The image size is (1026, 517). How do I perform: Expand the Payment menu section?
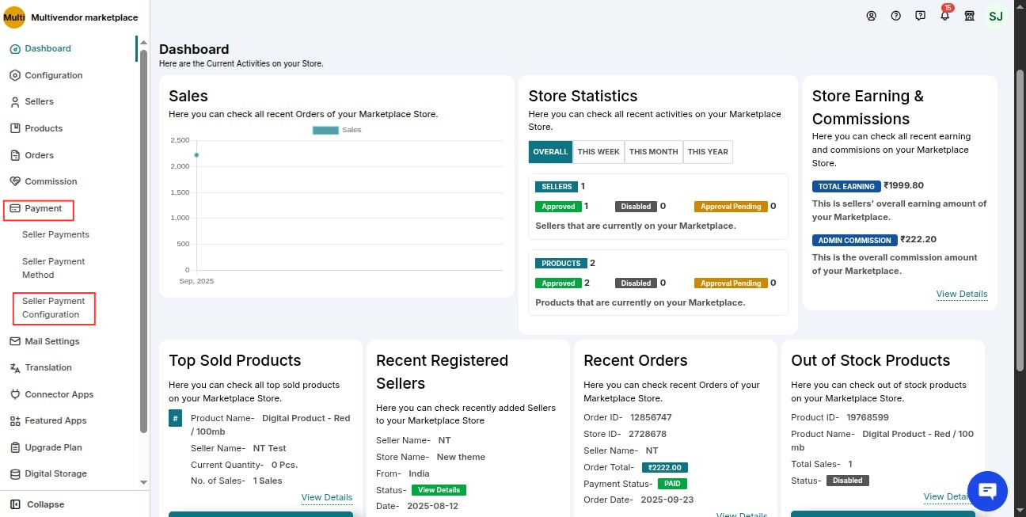pyautogui.click(x=43, y=208)
